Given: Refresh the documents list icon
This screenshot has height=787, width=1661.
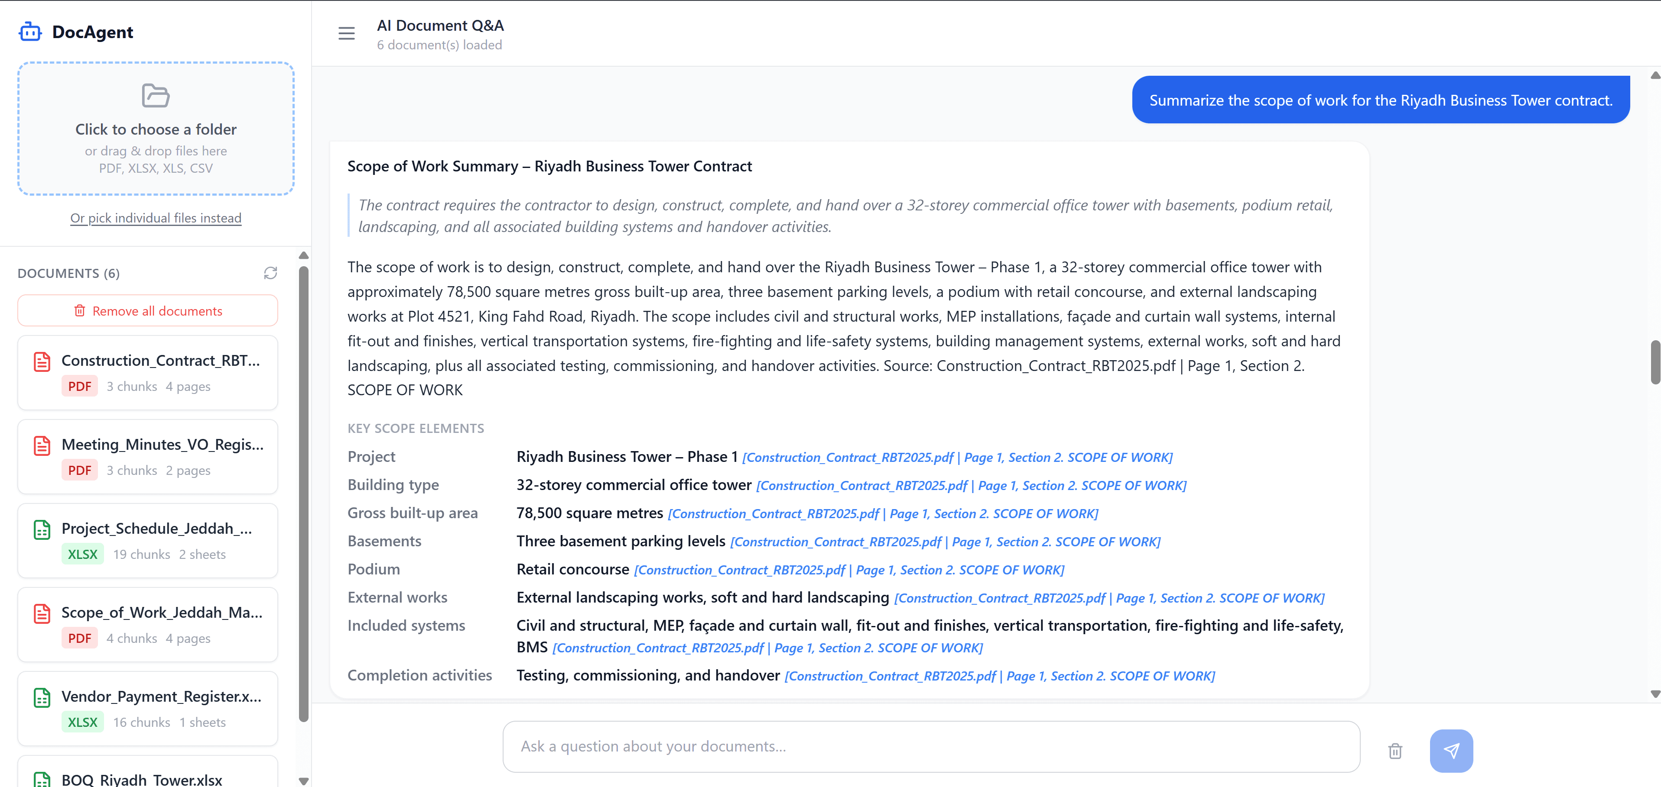Looking at the screenshot, I should pyautogui.click(x=270, y=273).
